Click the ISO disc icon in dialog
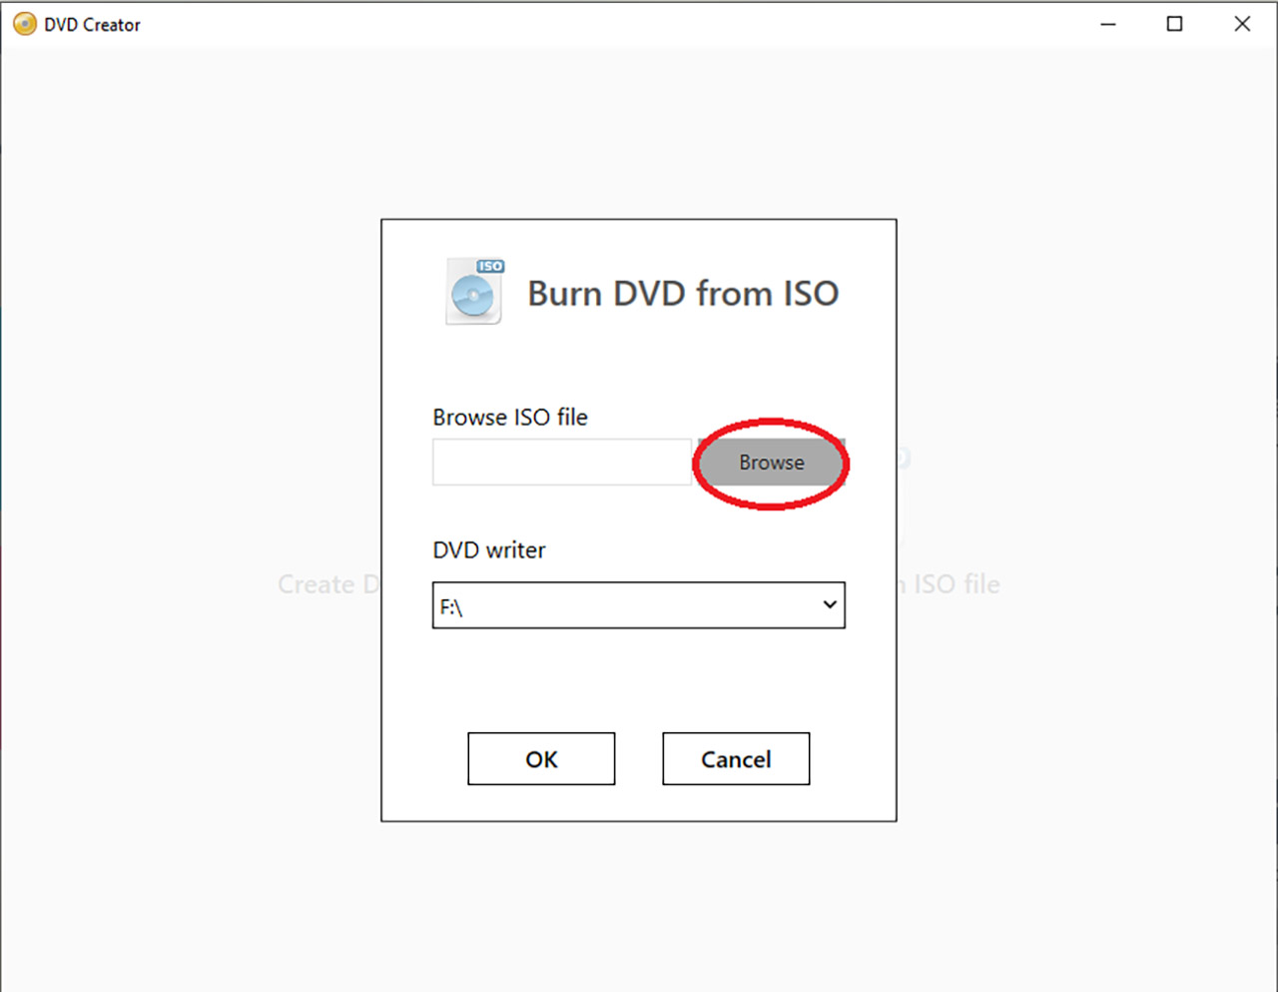Screen dimensions: 1278x992 (x=474, y=292)
